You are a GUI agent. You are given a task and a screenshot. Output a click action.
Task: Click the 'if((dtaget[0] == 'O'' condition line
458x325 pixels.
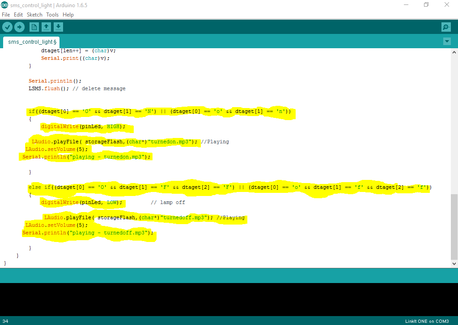pos(160,111)
